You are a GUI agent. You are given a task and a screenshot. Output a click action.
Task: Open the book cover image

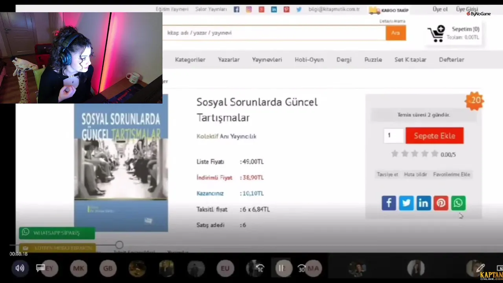coord(121,163)
